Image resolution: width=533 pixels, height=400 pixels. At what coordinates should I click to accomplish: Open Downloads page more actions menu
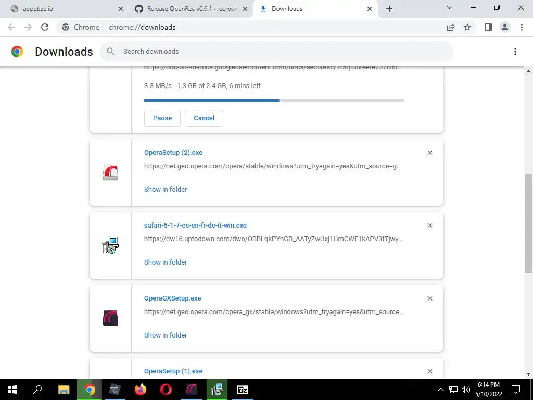point(515,52)
